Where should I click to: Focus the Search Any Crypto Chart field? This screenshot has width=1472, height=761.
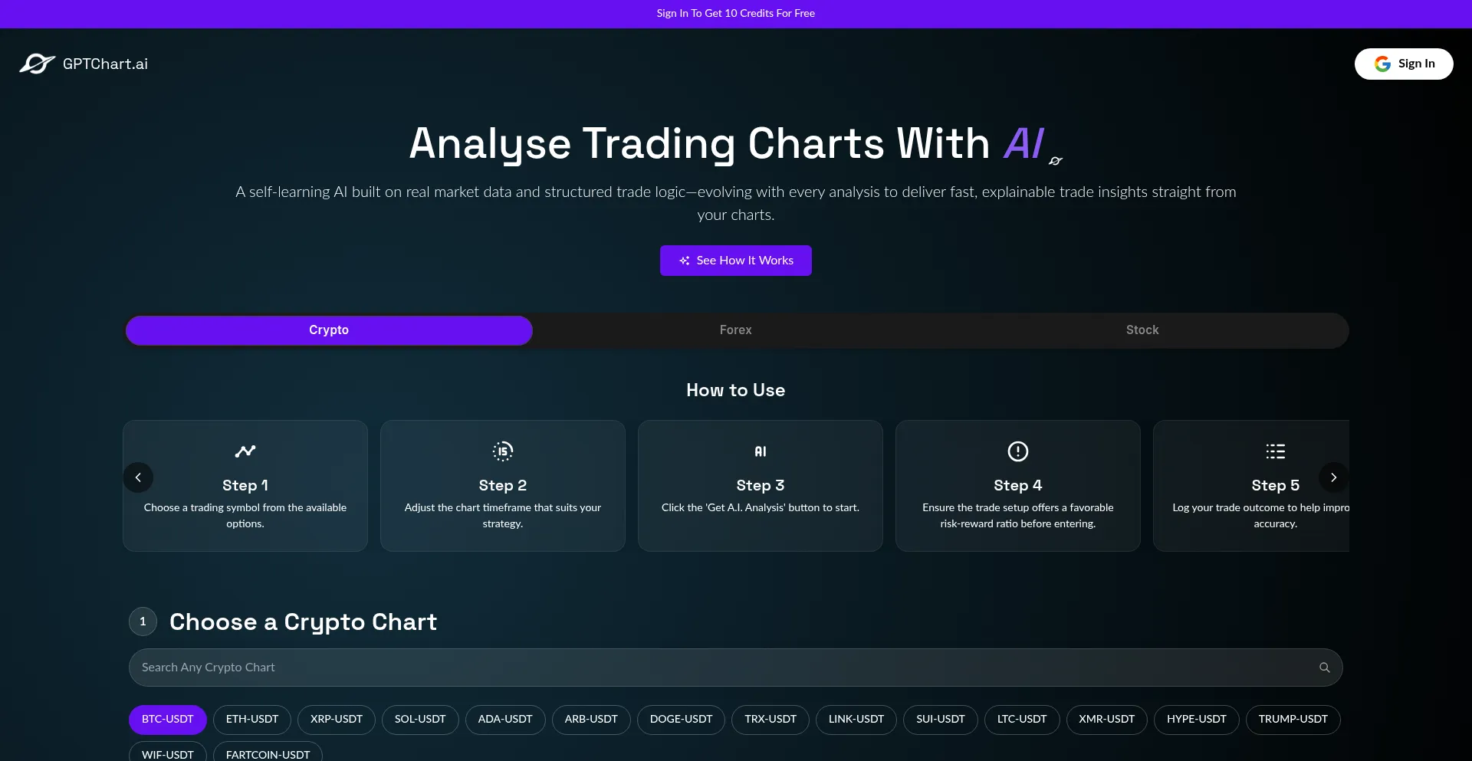721,668
